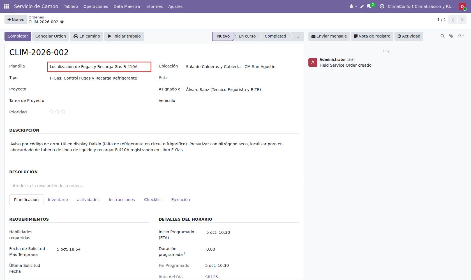The image size is (471, 280).
Task: Open the Data Maestra menu
Action: 127,6
